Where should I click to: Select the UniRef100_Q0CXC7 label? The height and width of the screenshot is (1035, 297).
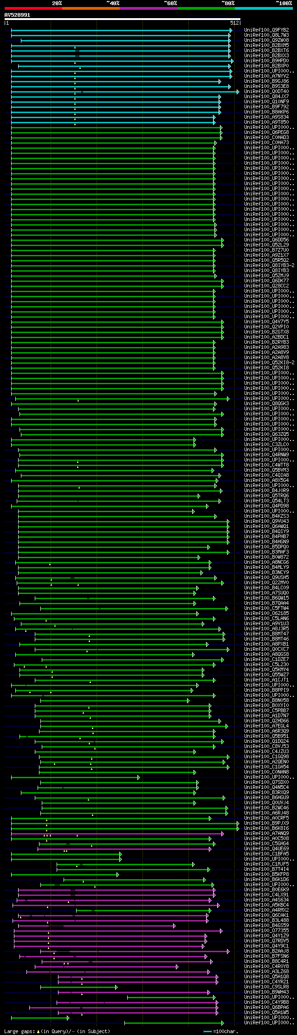tap(266, 649)
